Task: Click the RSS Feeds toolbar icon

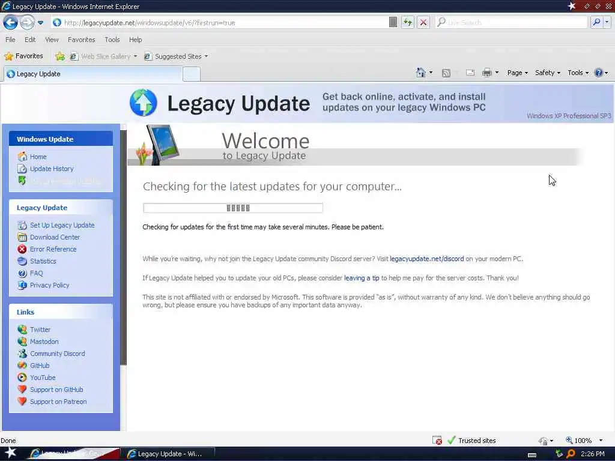Action: click(x=446, y=73)
